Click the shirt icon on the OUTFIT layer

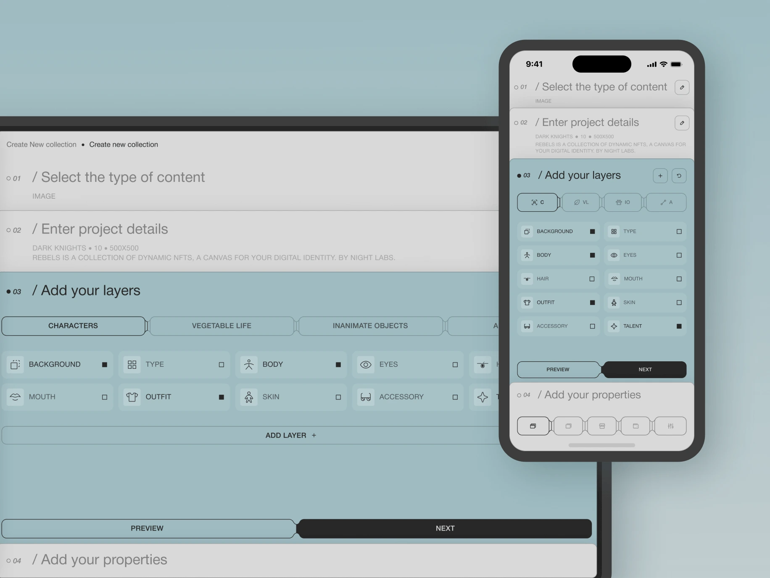click(x=526, y=302)
